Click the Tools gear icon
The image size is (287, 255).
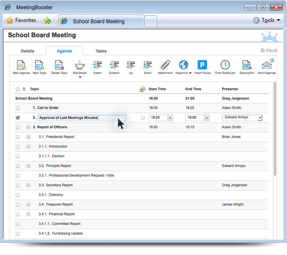click(256, 20)
